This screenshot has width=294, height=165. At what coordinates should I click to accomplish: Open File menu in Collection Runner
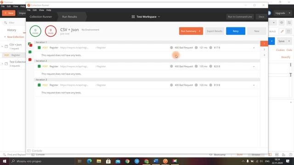pyautogui.click(x=28, y=10)
